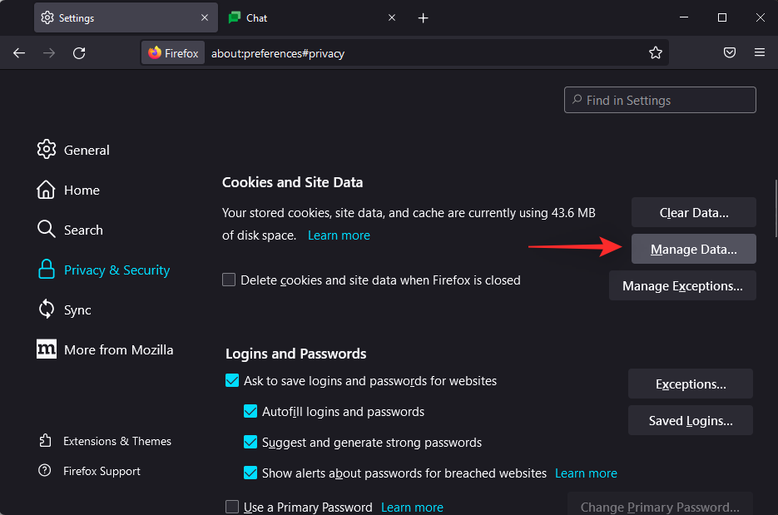Open a new tab with the plus button

(423, 17)
